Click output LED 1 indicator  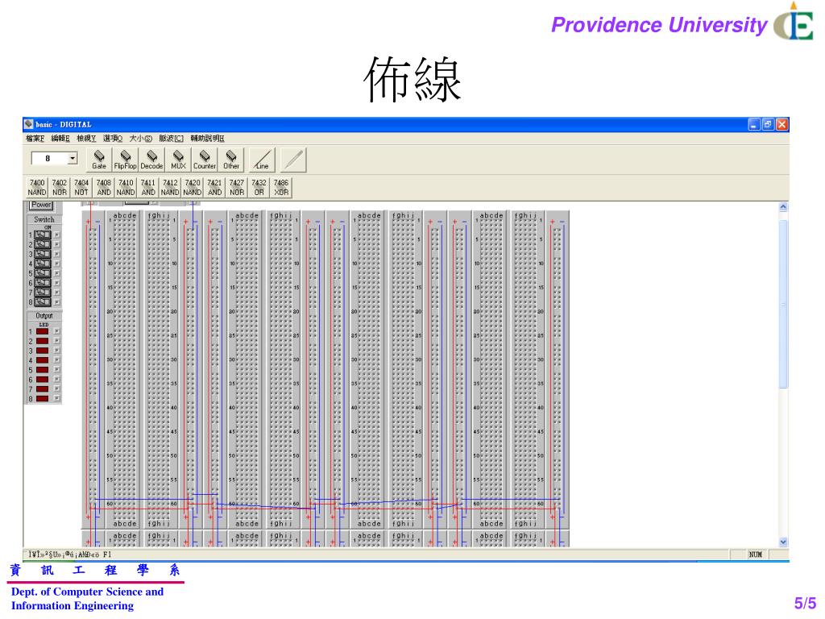tap(43, 331)
